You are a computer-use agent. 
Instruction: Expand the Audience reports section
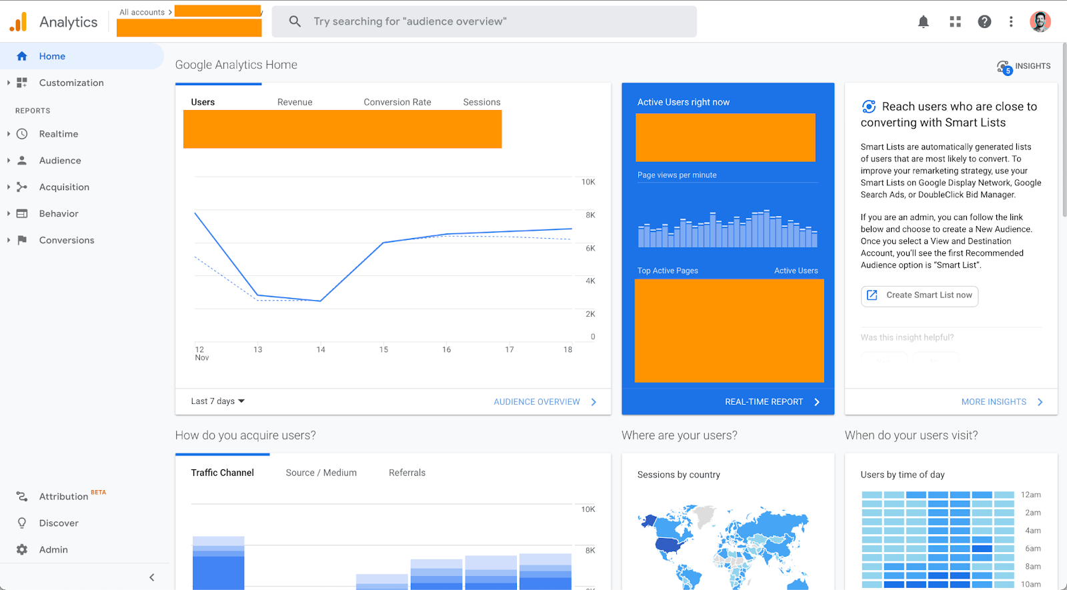click(x=8, y=161)
